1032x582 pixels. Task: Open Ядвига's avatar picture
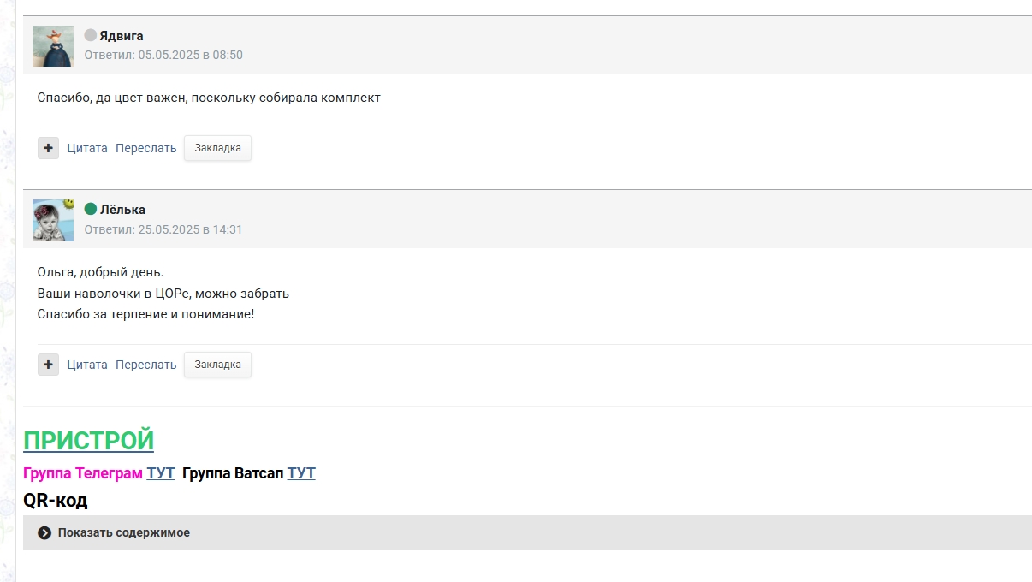53,46
